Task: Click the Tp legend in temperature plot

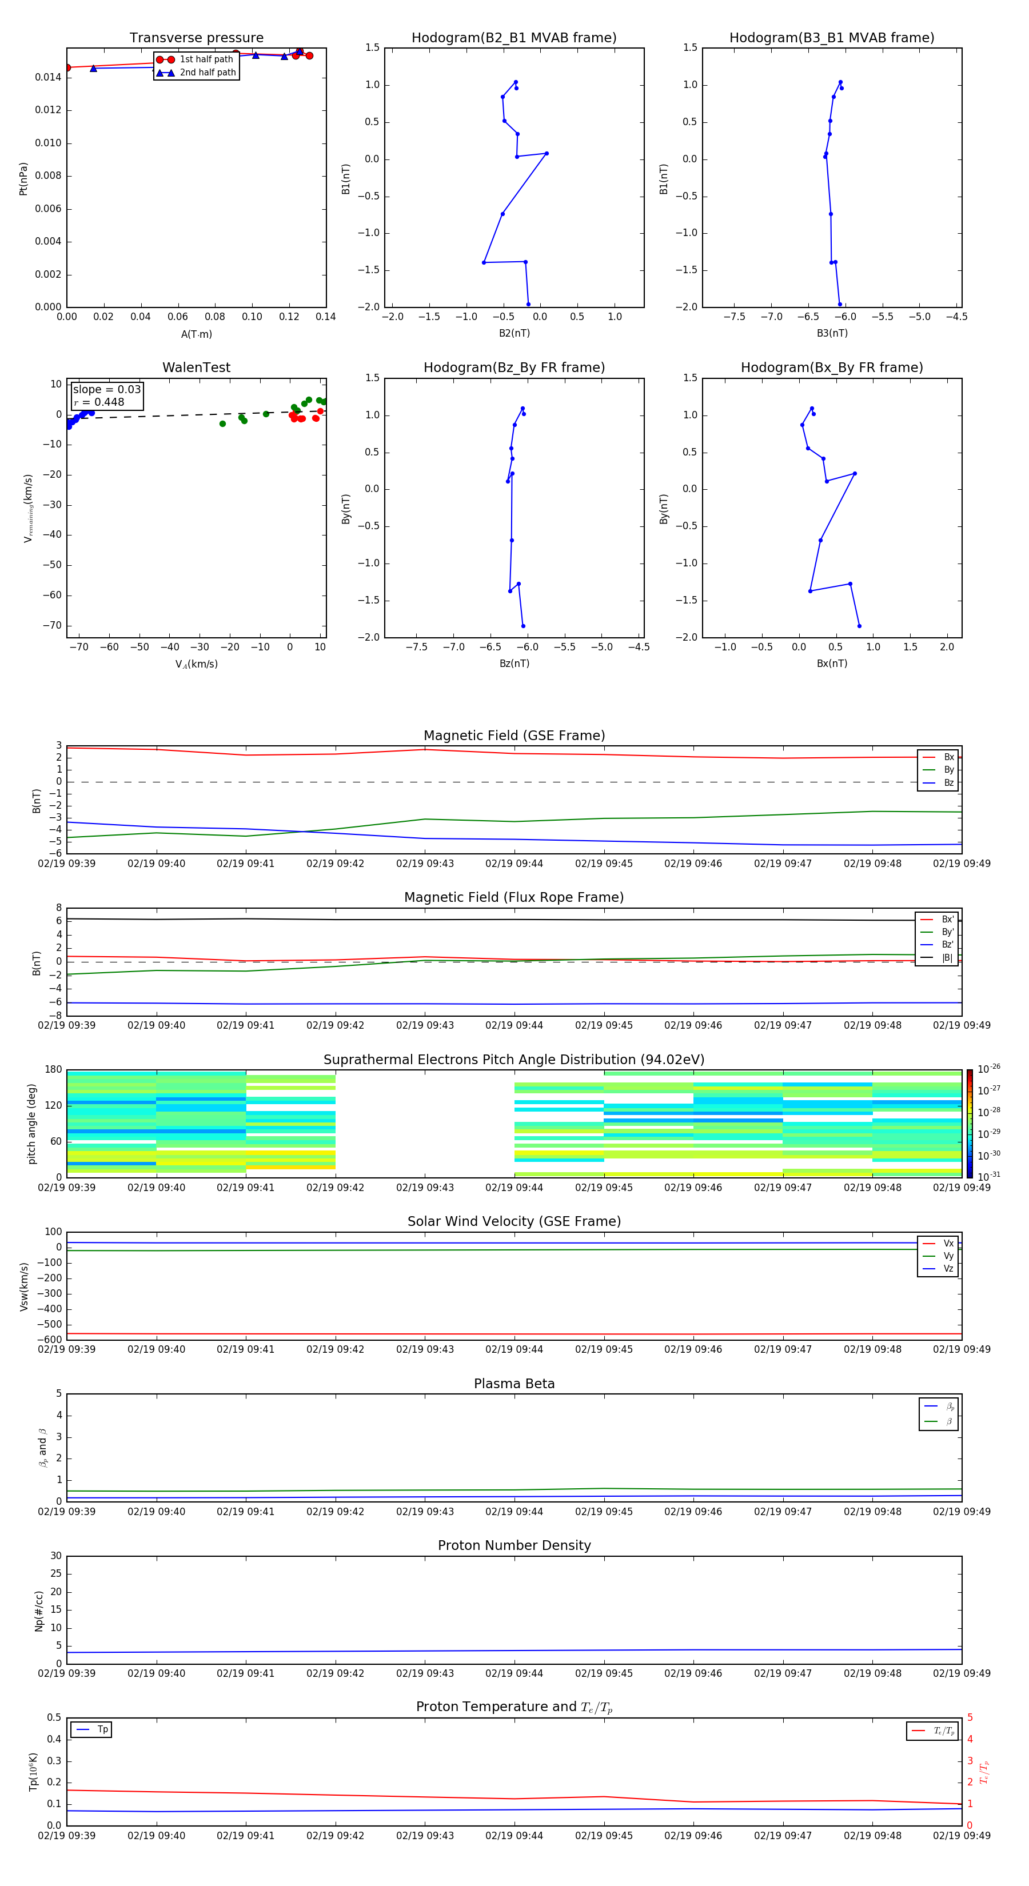Action: coord(91,1729)
